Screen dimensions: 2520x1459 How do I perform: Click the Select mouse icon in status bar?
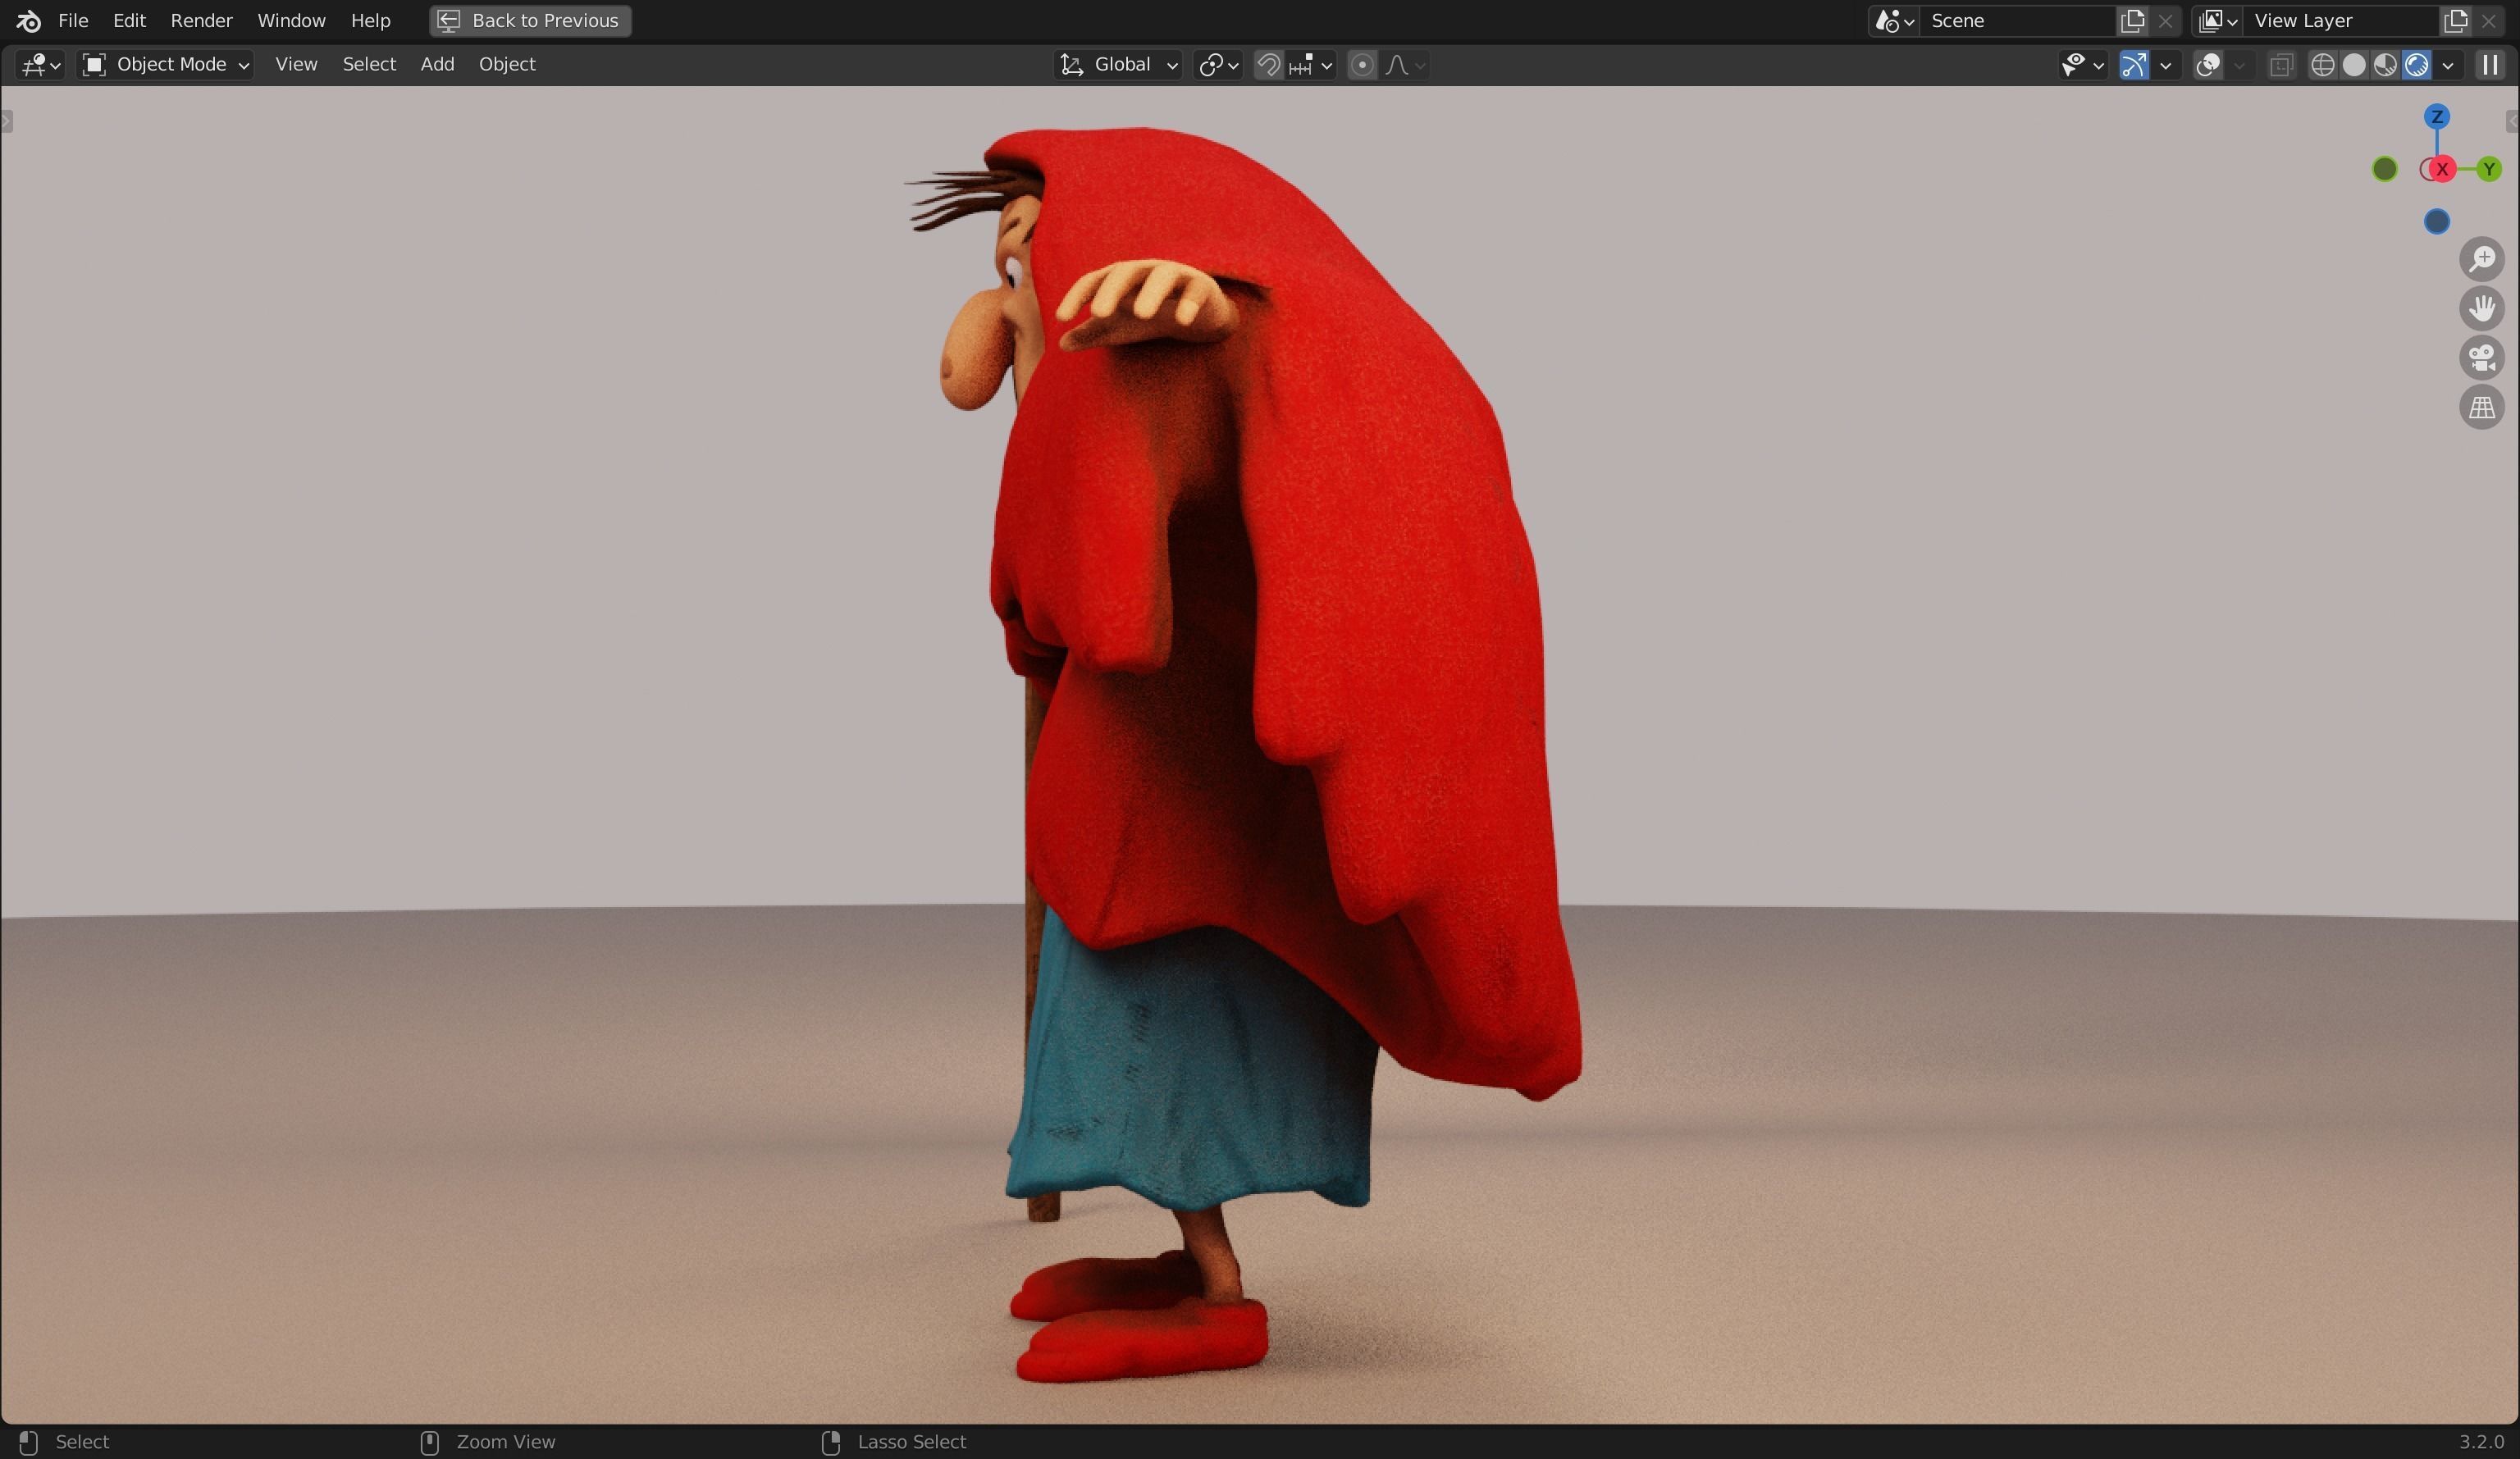(x=28, y=1442)
